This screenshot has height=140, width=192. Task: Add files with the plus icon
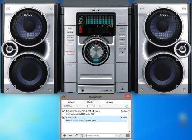(64, 135)
